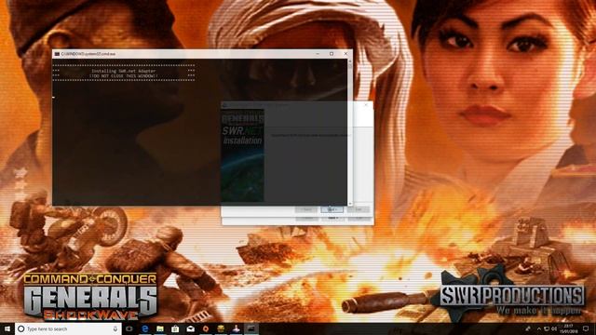
Task: Minimize the cmd.exe console window
Action: click(x=318, y=54)
